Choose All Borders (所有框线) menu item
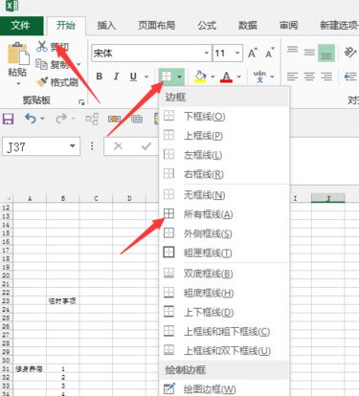Image resolution: width=359 pixels, height=396 pixels. click(x=224, y=214)
